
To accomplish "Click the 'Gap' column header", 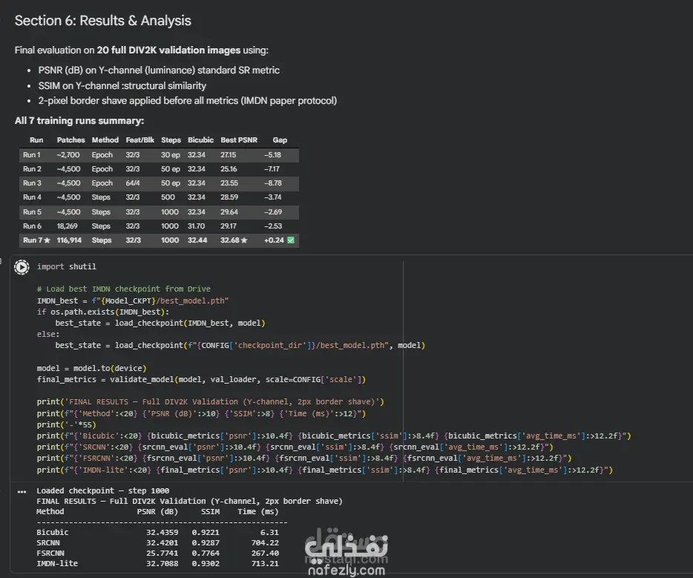I will [x=280, y=139].
